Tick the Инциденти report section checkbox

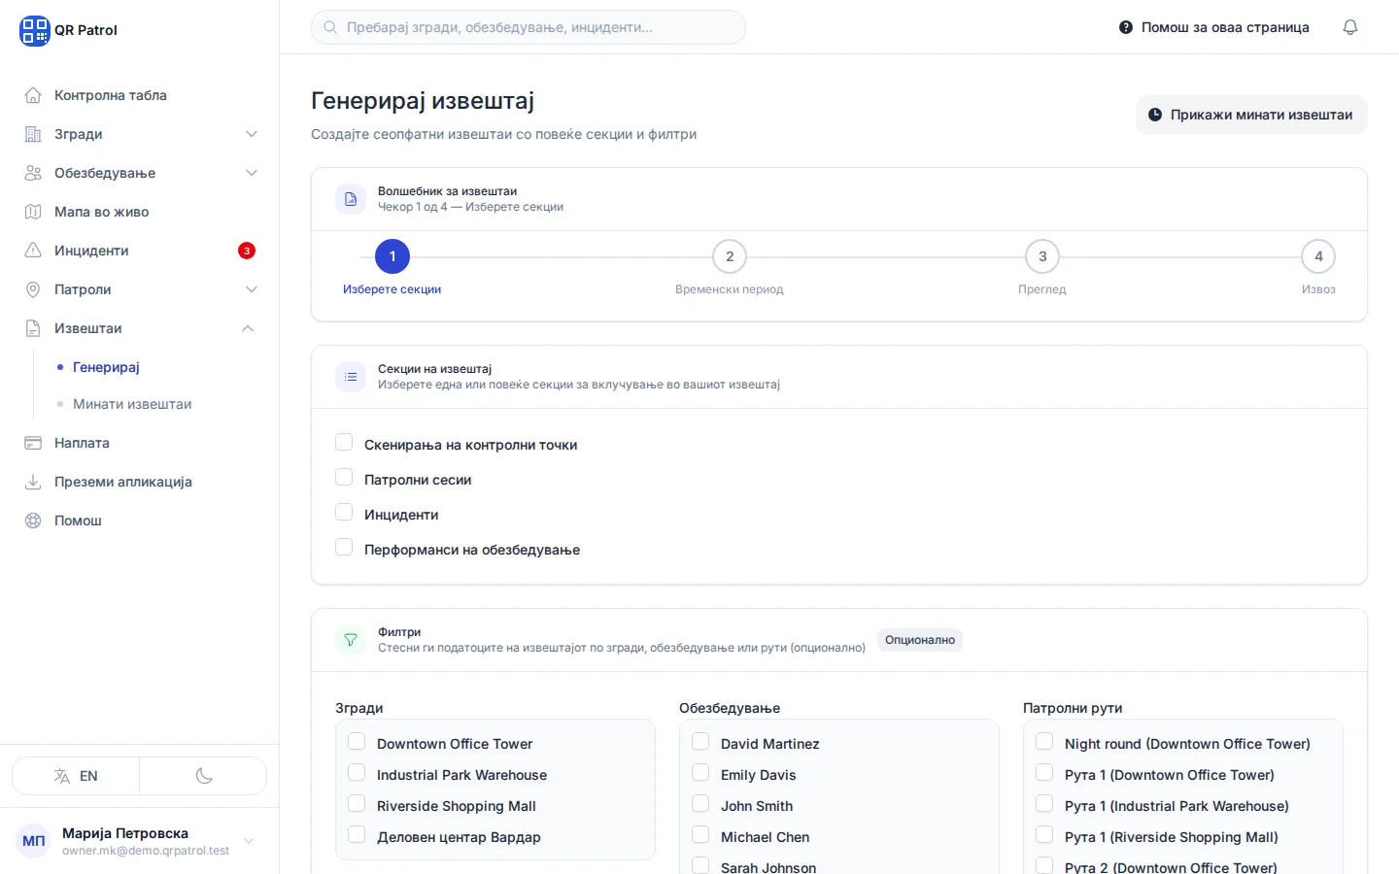pos(344,513)
